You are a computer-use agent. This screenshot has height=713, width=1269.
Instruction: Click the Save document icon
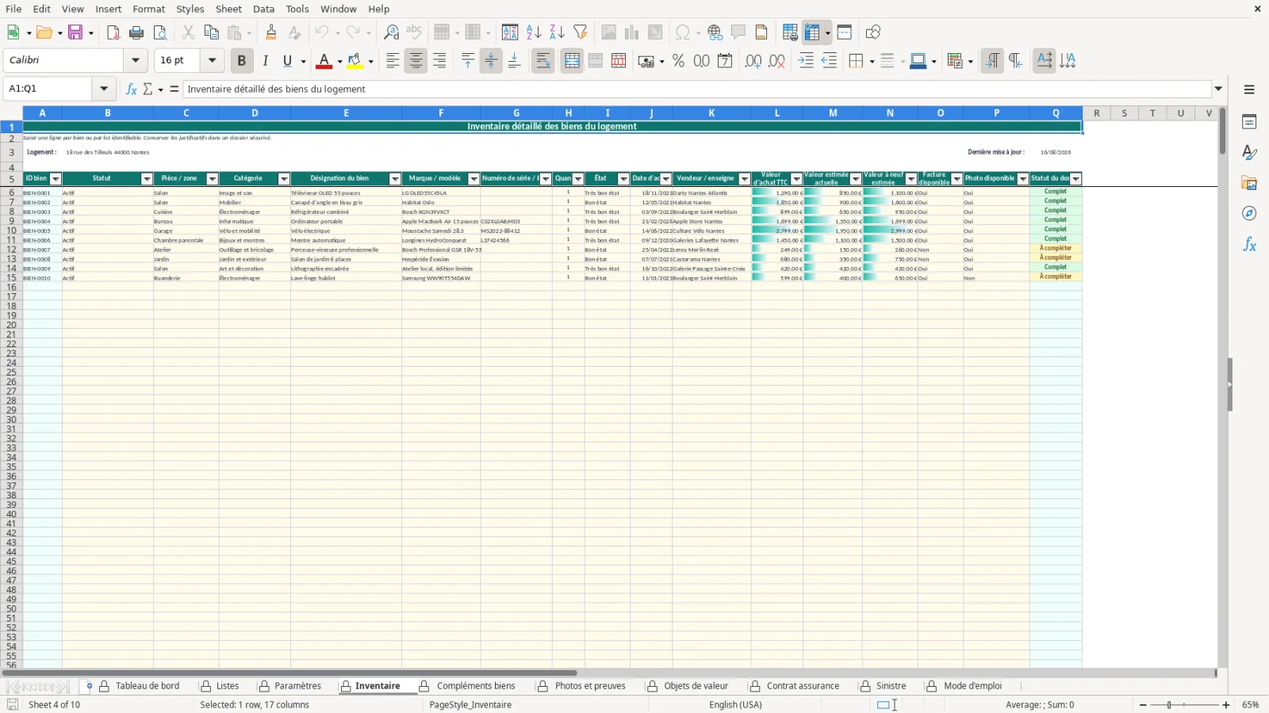(x=75, y=32)
